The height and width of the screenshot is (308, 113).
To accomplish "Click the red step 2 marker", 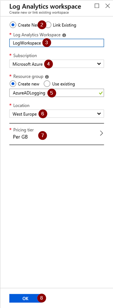I will (x=42, y=25).
